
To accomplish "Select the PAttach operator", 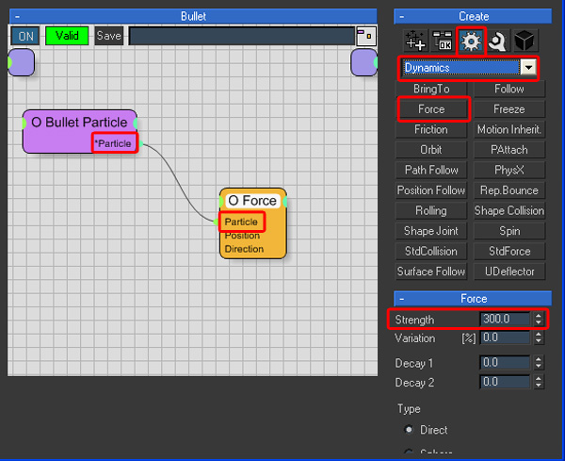I will click(509, 150).
